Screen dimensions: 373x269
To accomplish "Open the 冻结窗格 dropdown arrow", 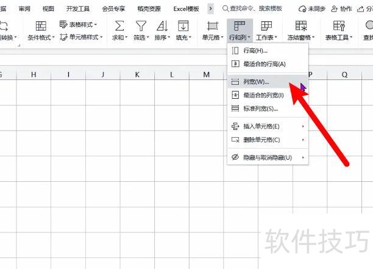I will 313,37.
